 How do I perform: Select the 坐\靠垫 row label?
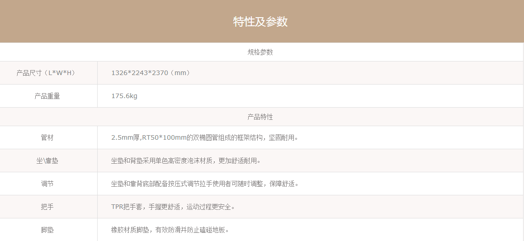click(47, 161)
